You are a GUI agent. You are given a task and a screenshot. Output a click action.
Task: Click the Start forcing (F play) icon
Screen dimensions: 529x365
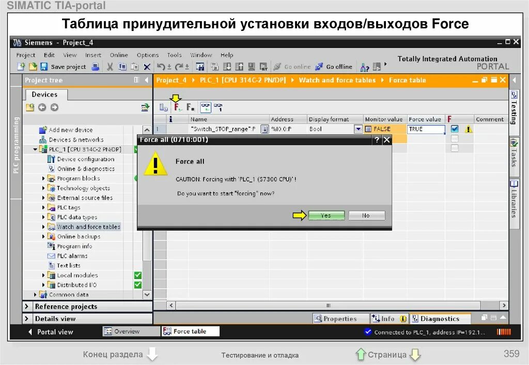click(x=178, y=107)
